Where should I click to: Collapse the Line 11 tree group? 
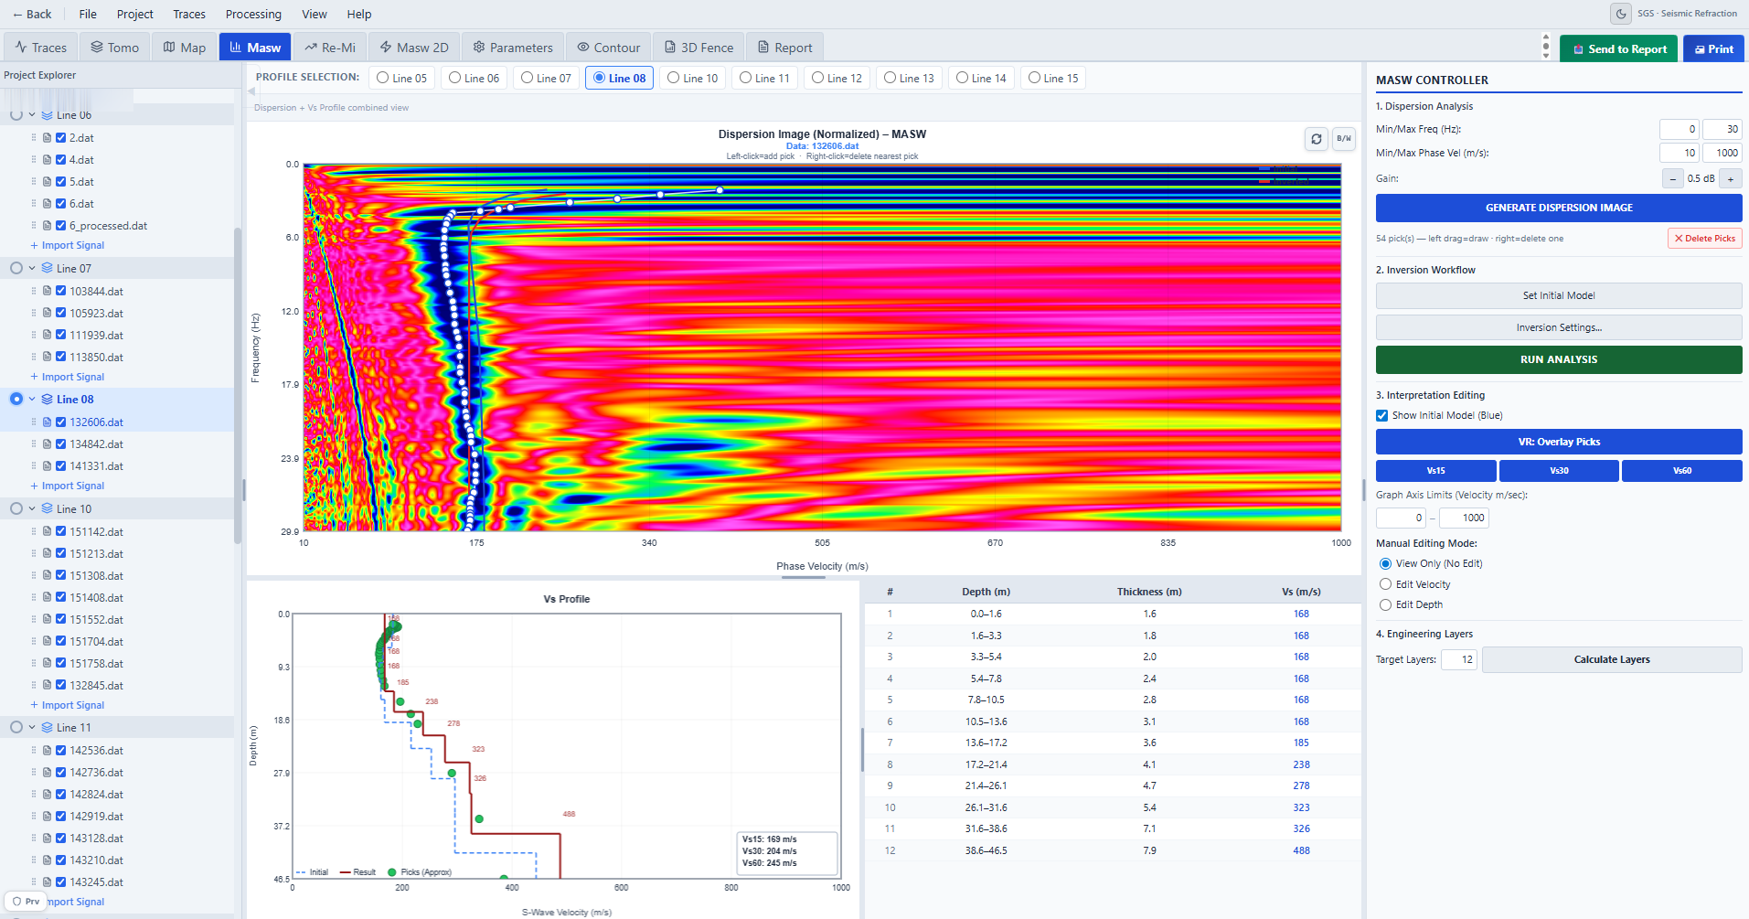pyautogui.click(x=32, y=728)
